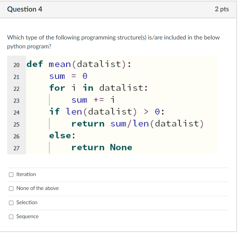Check the Sequence answer checkbox
Viewport: 241px width, 233px height.
coord(11,217)
